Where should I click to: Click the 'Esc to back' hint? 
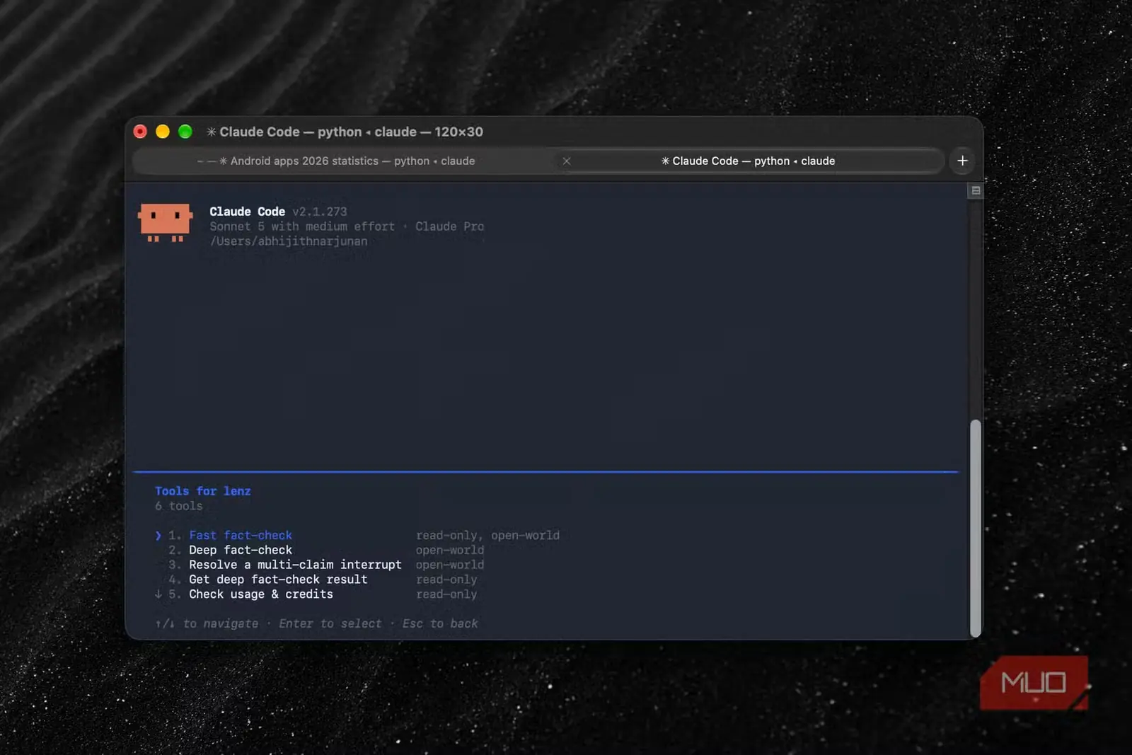click(440, 623)
